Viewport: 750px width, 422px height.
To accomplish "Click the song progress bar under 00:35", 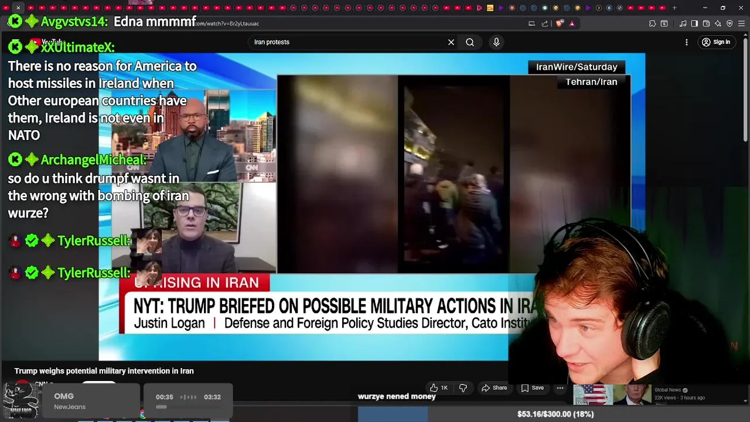I will click(x=188, y=406).
